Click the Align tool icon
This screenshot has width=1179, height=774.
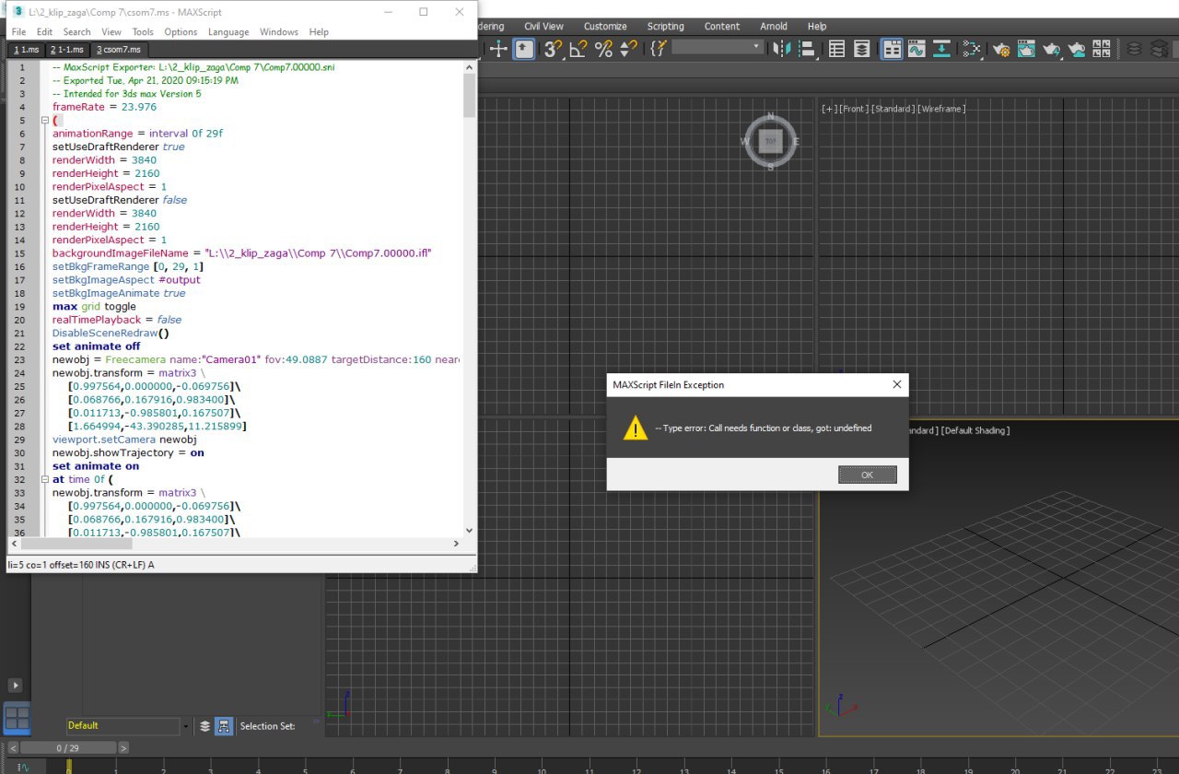coord(806,49)
